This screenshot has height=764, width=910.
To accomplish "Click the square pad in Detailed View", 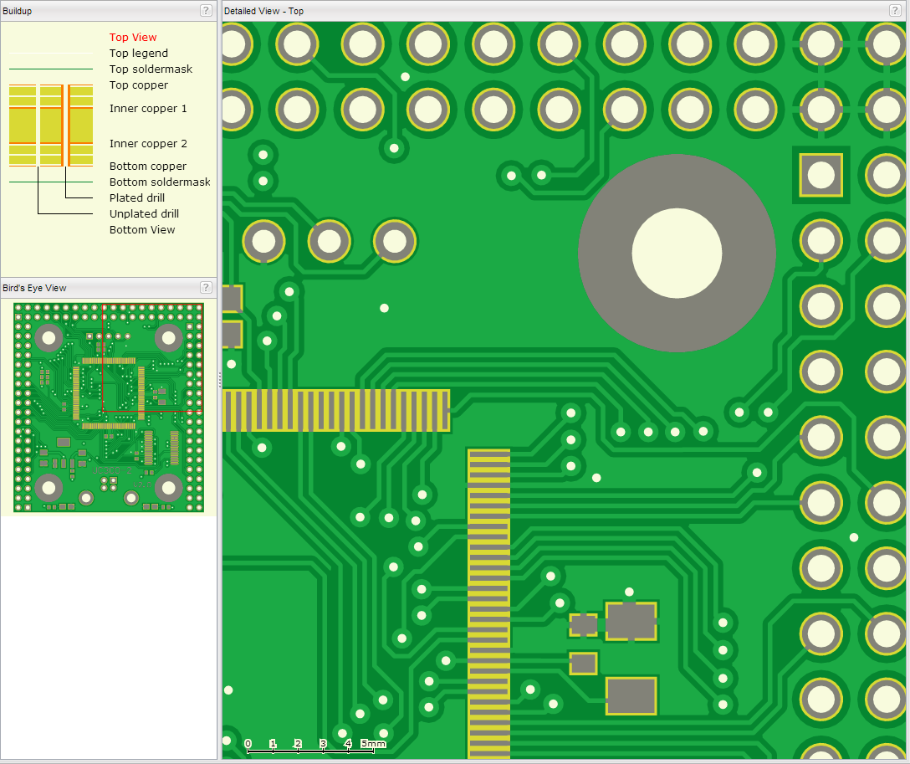I will [821, 175].
